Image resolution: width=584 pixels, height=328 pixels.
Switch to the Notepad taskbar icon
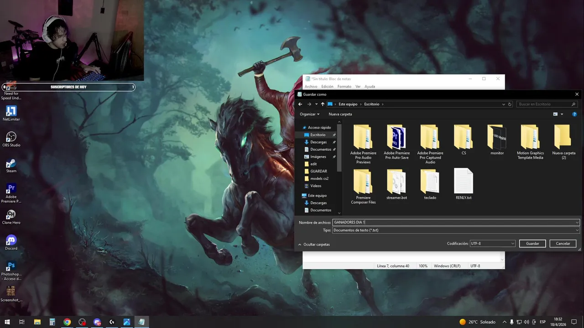141,322
